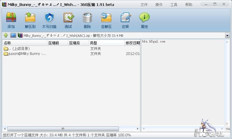Viewport: 232px width, 139px height.
Task: Run 木马扫描 trojan scan
Action: coord(49,20)
